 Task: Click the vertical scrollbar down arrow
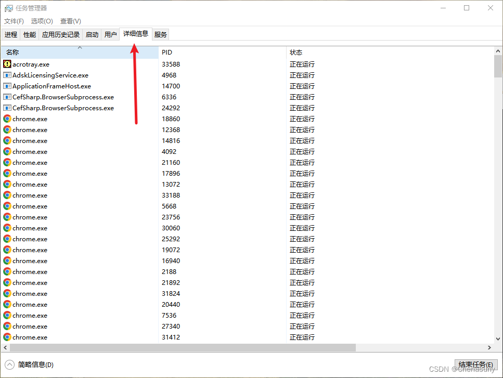point(498,338)
